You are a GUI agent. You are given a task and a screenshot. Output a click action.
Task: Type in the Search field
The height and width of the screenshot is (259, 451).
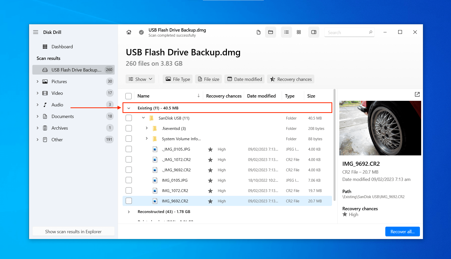coord(346,32)
